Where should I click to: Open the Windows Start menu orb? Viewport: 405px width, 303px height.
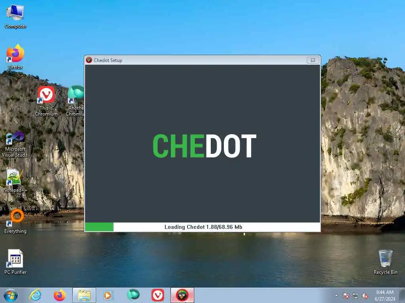[11, 295]
